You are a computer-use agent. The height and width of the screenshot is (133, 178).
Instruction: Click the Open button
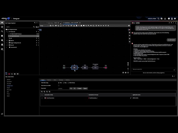pyautogui.click(x=85, y=88)
